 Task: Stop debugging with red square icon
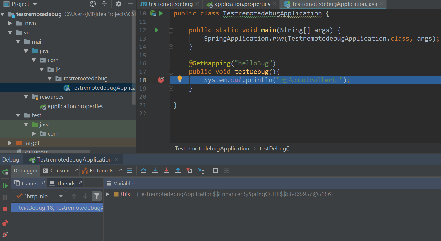point(5,209)
